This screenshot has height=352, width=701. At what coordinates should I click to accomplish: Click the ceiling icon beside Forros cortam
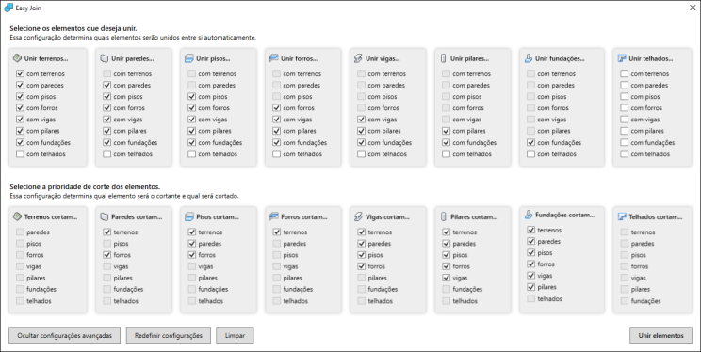tap(273, 216)
